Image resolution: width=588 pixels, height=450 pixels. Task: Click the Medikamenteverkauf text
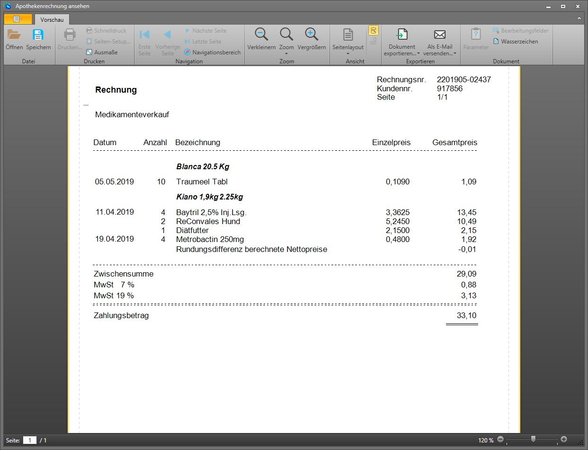coord(132,114)
